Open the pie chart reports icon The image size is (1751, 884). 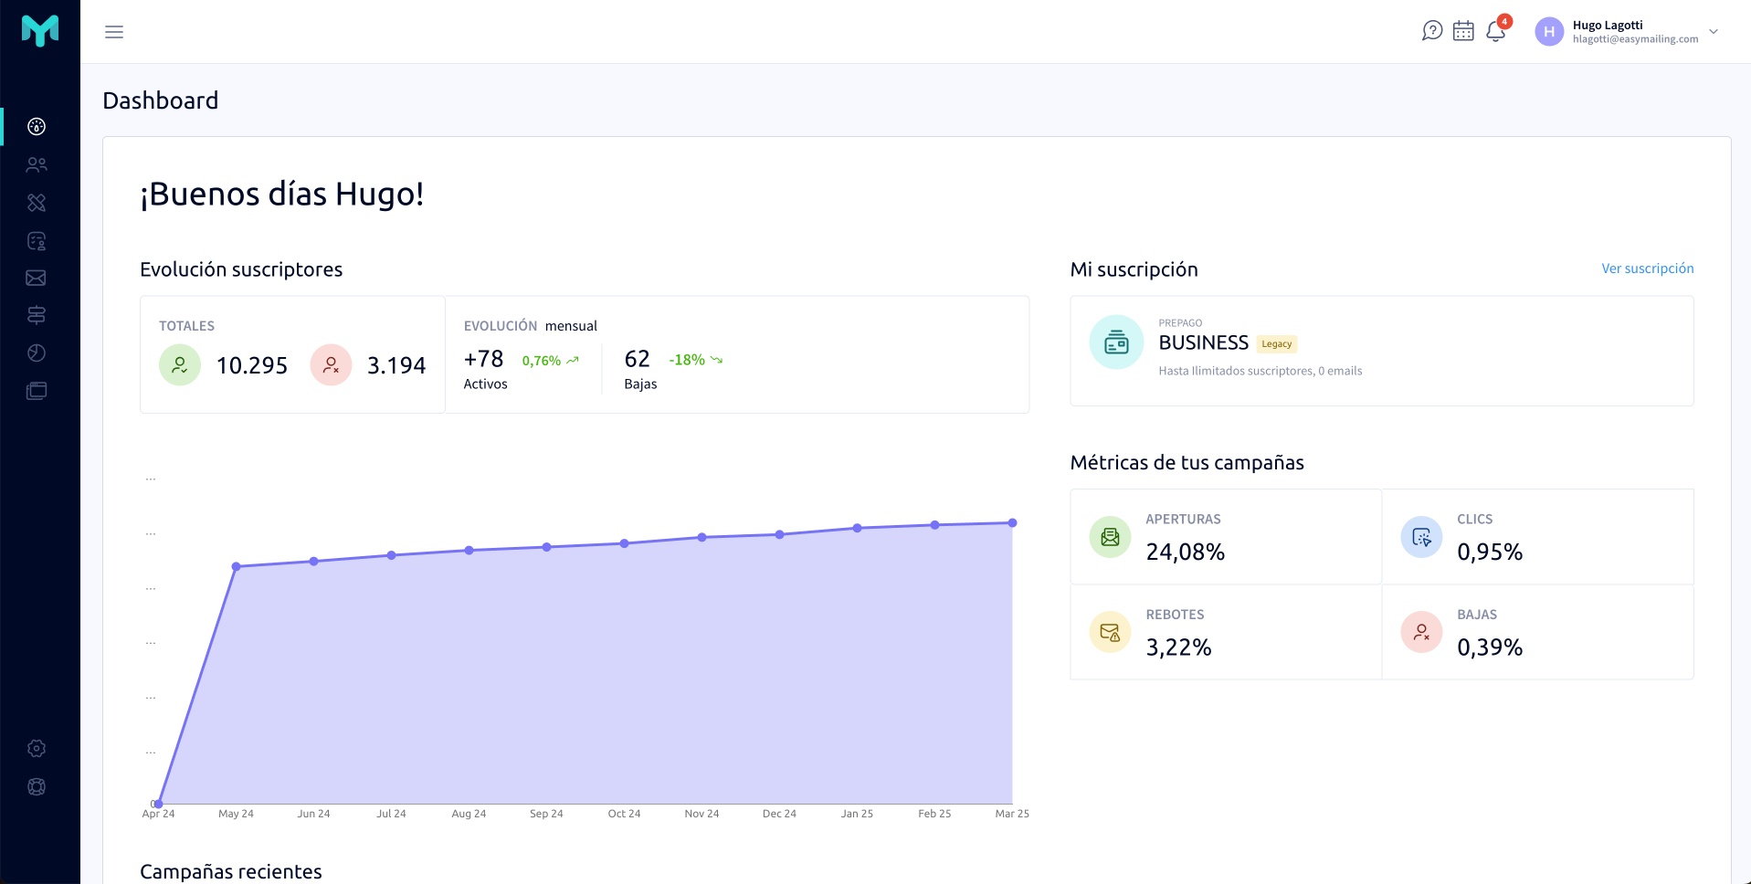click(37, 353)
